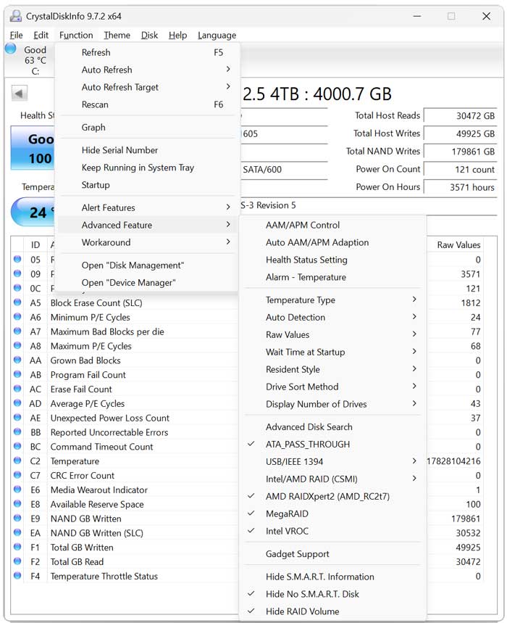Click the blue dot beside Total GB Read
The image size is (507, 623).
pyautogui.click(x=17, y=562)
